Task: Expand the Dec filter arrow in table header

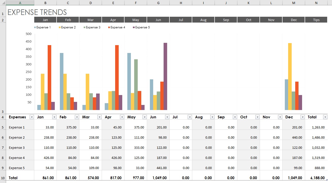Action: click(303, 117)
